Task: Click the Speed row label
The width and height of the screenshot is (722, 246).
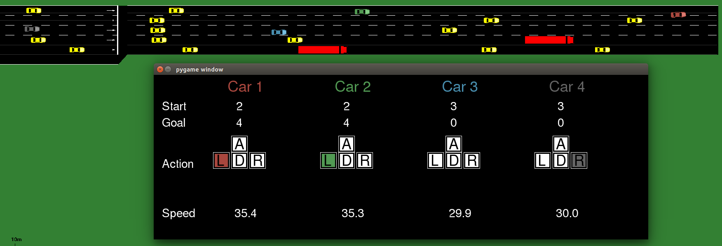Action: click(178, 213)
